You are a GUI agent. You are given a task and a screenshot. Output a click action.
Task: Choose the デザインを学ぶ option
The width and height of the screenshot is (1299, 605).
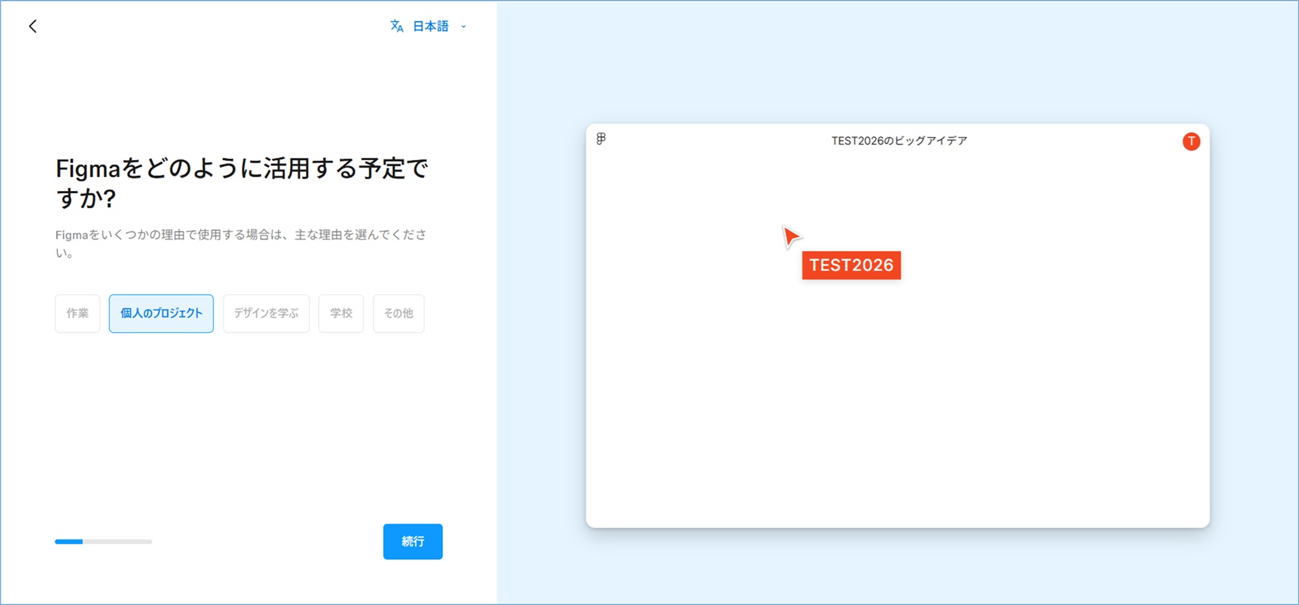point(266,313)
